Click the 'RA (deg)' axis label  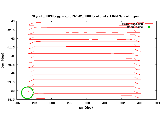coord(86,108)
